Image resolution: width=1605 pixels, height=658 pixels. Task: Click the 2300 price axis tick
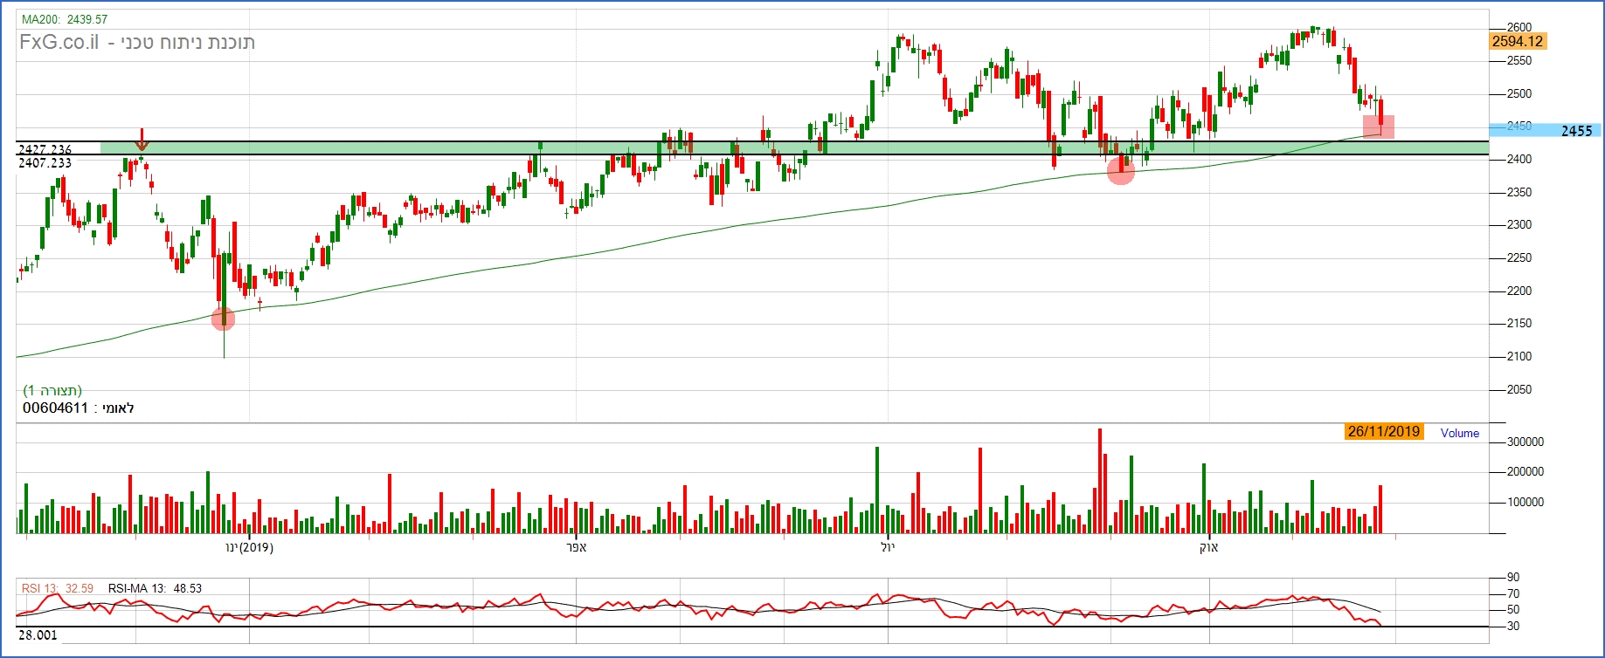[x=1519, y=224]
